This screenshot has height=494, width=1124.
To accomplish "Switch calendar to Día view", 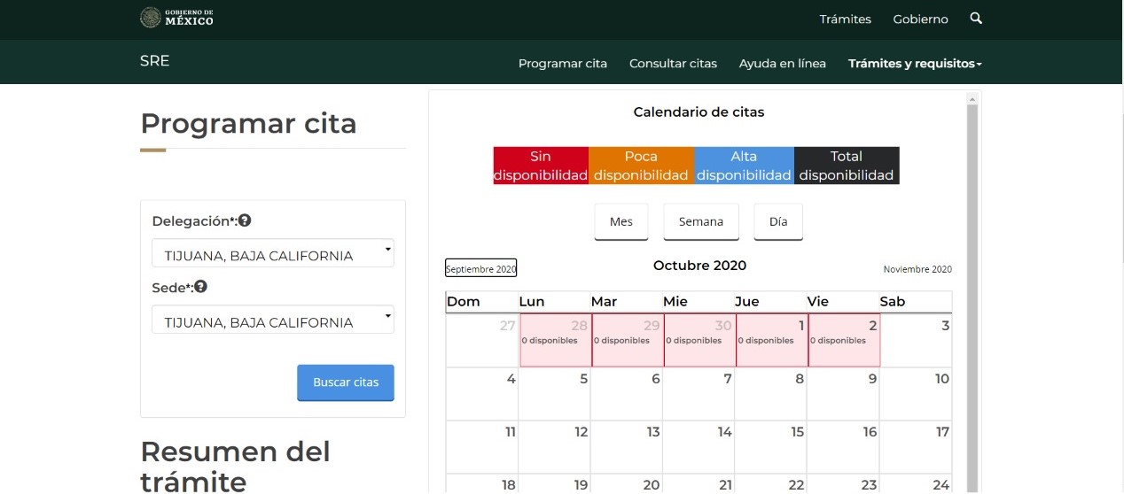I will click(778, 221).
